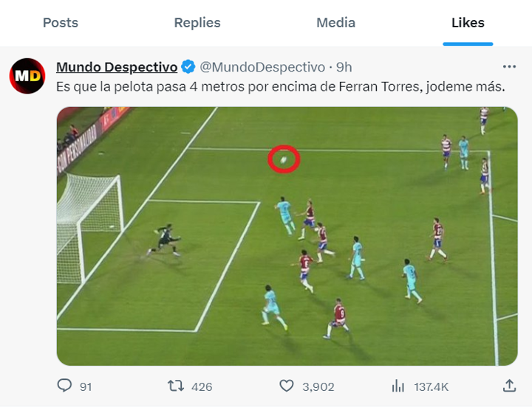Click the 9h timestamp of the post
The image size is (532, 413).
click(344, 67)
